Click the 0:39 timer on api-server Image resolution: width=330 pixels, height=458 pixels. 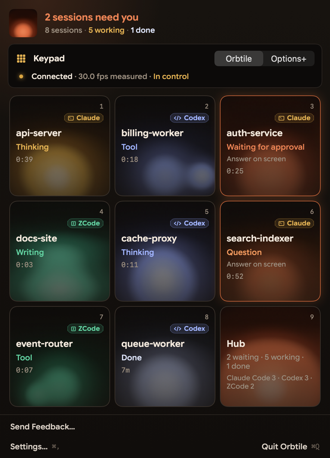click(24, 159)
